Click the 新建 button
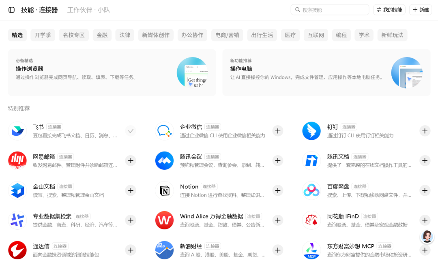The image size is (438, 267). coord(421,10)
